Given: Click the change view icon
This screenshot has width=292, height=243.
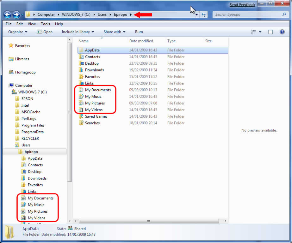Looking at the screenshot, I should click(253, 32).
